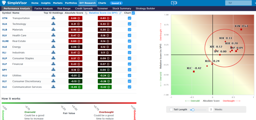The height and width of the screenshot is (120, 256).
Task: Open Top 10 Holdings for XLRE Real Estate
Action: 53,41
